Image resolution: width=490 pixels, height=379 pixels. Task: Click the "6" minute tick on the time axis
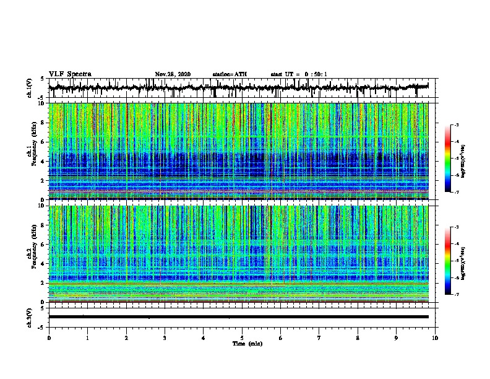(281, 338)
